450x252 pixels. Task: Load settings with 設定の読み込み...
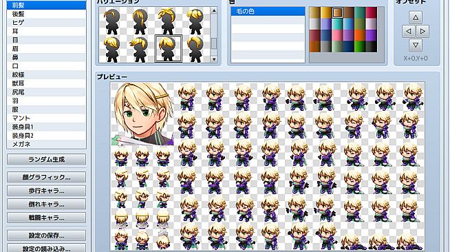click(46, 249)
